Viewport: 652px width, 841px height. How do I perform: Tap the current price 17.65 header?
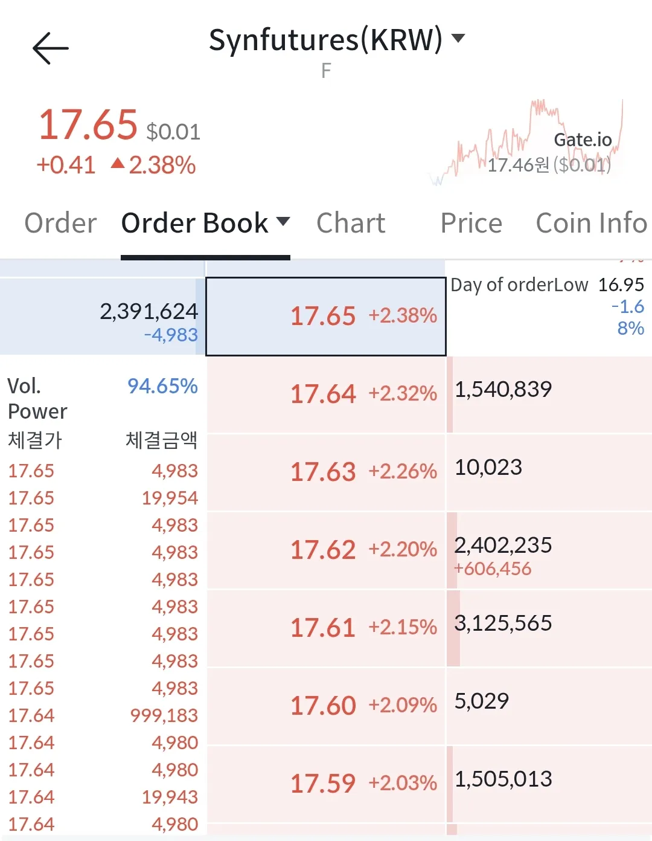click(88, 124)
